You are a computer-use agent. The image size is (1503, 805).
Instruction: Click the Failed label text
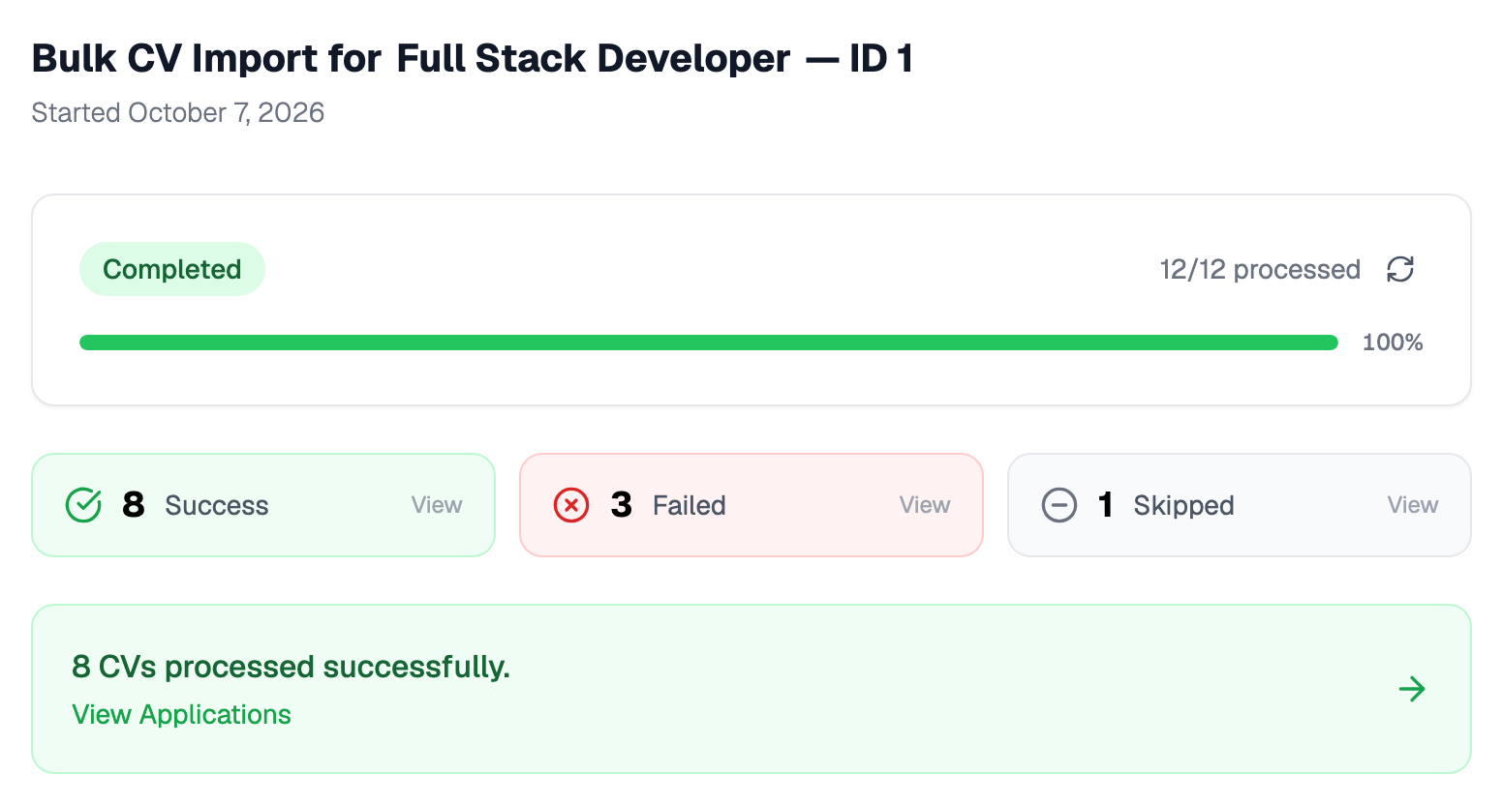coord(690,505)
